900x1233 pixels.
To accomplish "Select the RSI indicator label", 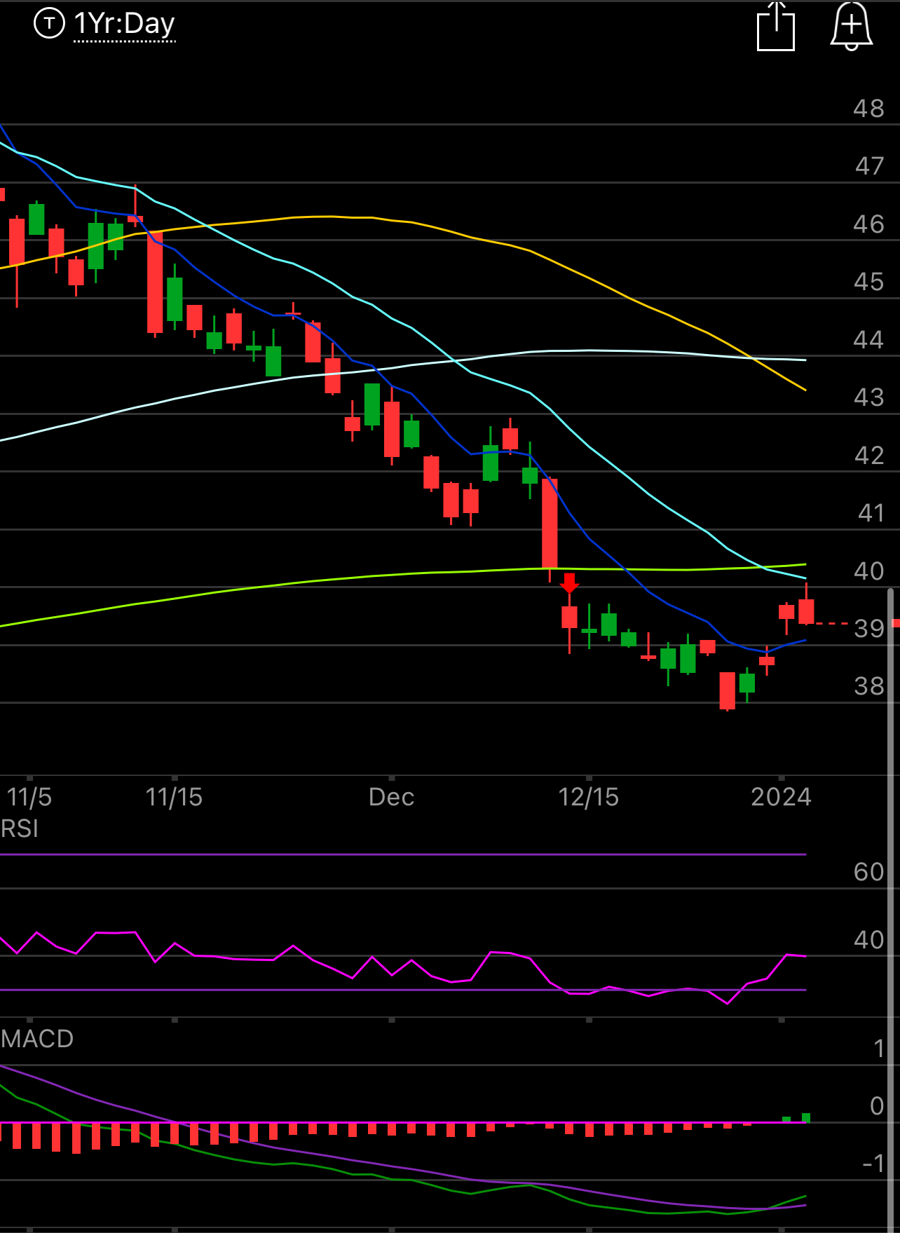I will [20, 829].
